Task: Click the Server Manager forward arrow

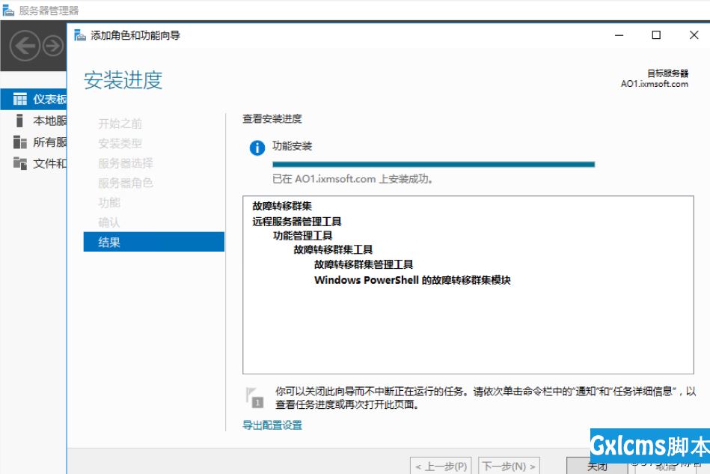Action: 53,46
